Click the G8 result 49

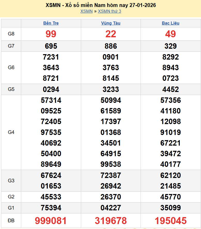click(x=171, y=34)
